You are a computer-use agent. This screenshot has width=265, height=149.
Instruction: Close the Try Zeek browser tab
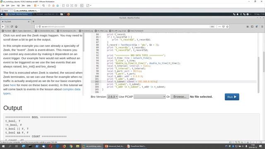pyautogui.click(x=29, y=22)
